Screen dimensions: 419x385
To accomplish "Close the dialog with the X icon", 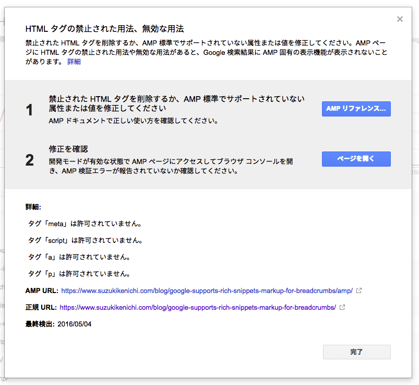I will 400,19.
